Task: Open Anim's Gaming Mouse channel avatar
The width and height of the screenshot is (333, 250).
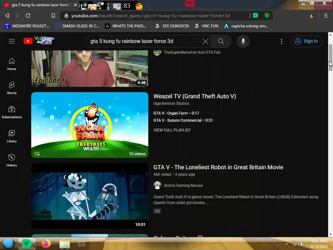Action: click(157, 185)
